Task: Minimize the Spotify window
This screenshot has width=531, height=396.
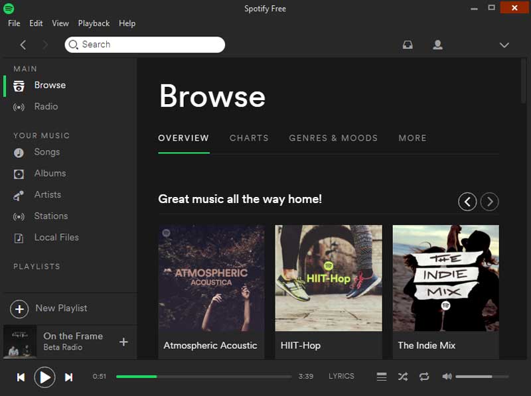Action: (474, 8)
